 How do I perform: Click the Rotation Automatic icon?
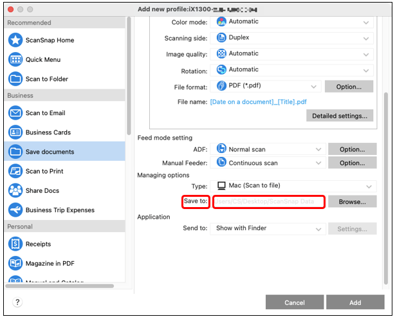221,69
